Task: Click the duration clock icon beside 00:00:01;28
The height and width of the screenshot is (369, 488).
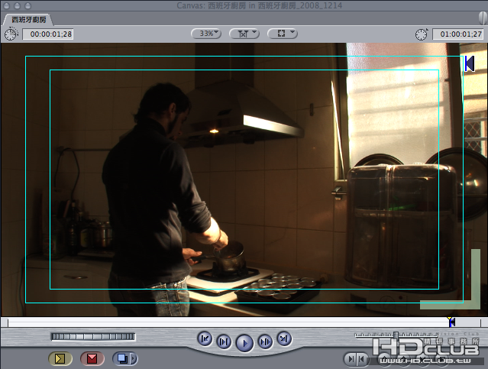Action: click(11, 34)
